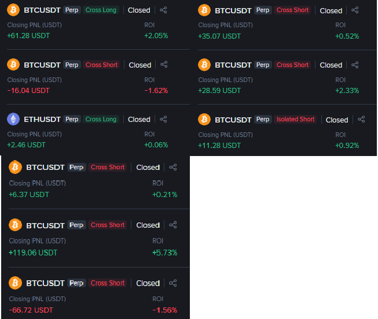This screenshot has width=378, height=319.
Task: Click the +5.73% ROI value
Action: (164, 253)
